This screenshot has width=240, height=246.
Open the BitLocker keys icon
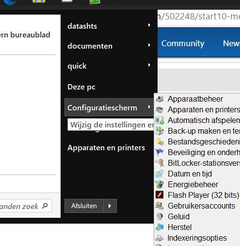(160, 163)
